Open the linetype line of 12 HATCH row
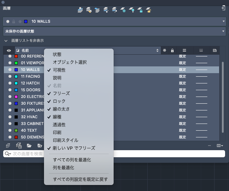Viewport: 229px width, 191px height. click(202, 83)
